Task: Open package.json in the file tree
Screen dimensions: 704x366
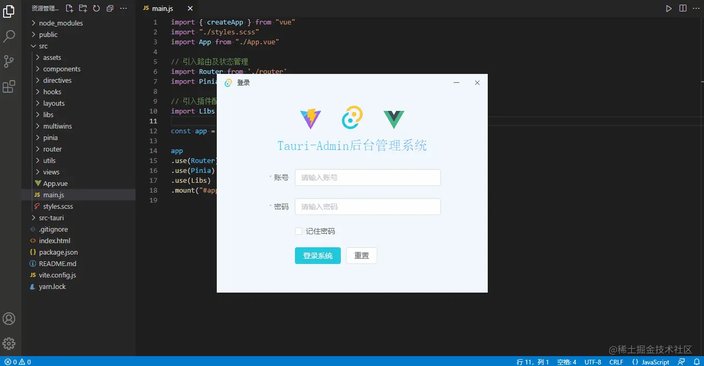Action: point(78,252)
